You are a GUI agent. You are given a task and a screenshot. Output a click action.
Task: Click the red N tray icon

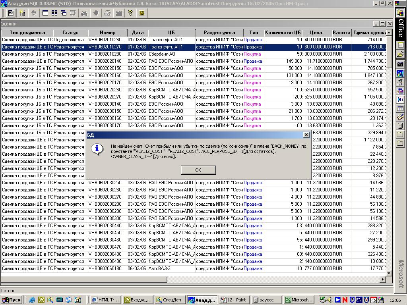[x=345, y=300]
